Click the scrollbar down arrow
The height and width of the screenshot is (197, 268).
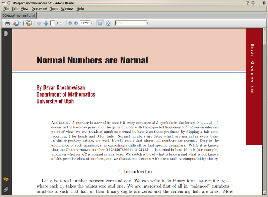tap(264, 193)
